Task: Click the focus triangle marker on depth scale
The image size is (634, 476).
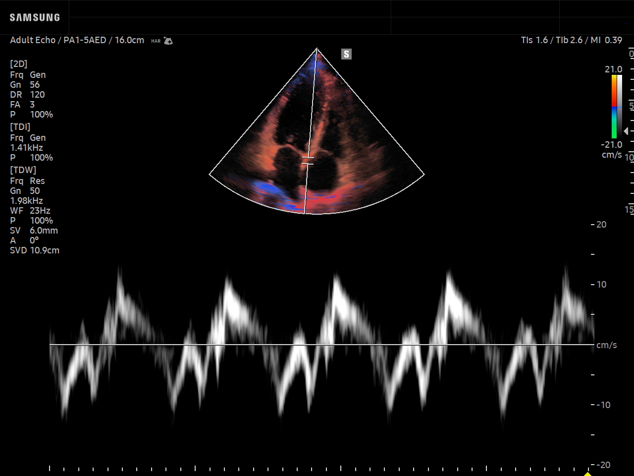Action: pos(626,131)
